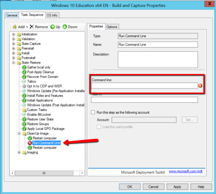Click the horizontal scrollbar in the task tree
Screen dimensions: 216x194
44,173
